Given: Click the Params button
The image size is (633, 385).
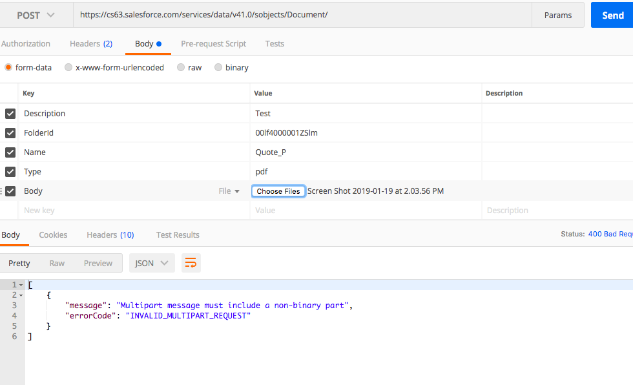Looking at the screenshot, I should click(x=557, y=15).
